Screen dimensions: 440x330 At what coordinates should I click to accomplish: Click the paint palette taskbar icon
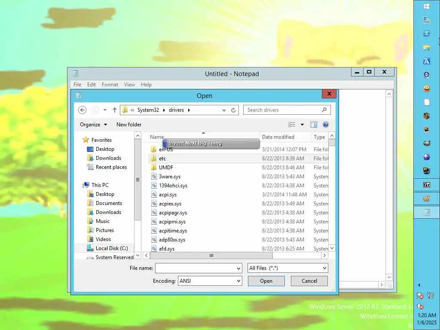pyautogui.click(x=427, y=199)
